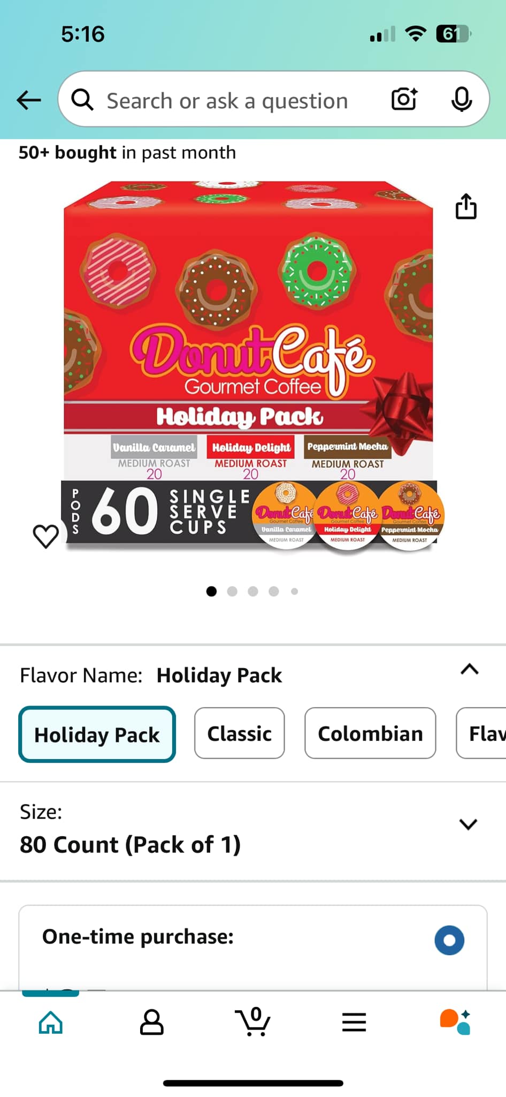This screenshot has width=506, height=1097.
Task: Open the account profile icon
Action: (x=152, y=1022)
